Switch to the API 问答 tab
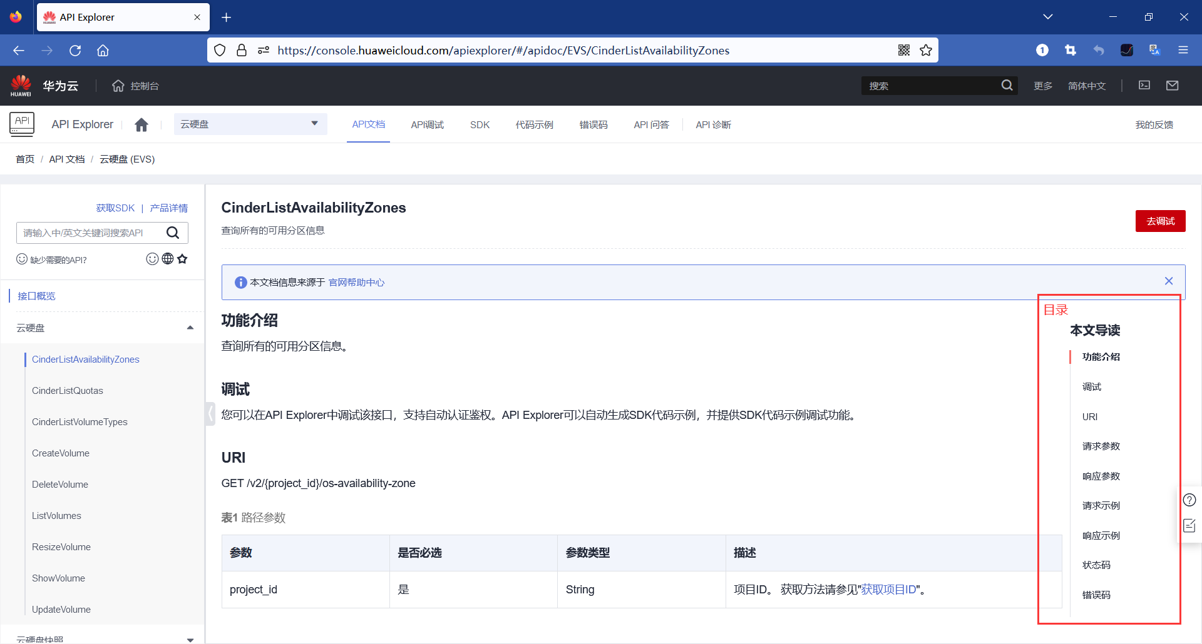 (651, 125)
